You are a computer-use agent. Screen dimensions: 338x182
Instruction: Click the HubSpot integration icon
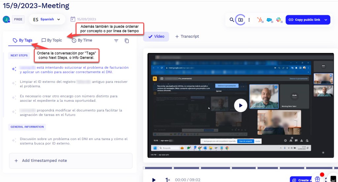pos(260,20)
